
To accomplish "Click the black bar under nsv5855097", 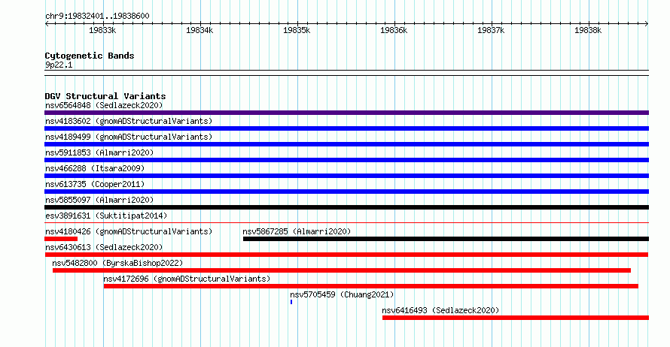I will 346,207.
